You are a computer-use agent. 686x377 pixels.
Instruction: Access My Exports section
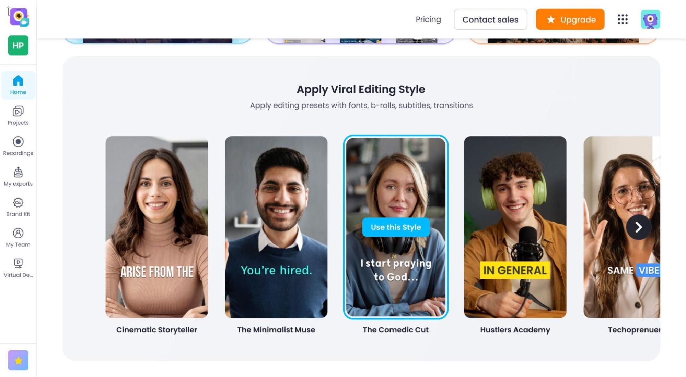[18, 176]
